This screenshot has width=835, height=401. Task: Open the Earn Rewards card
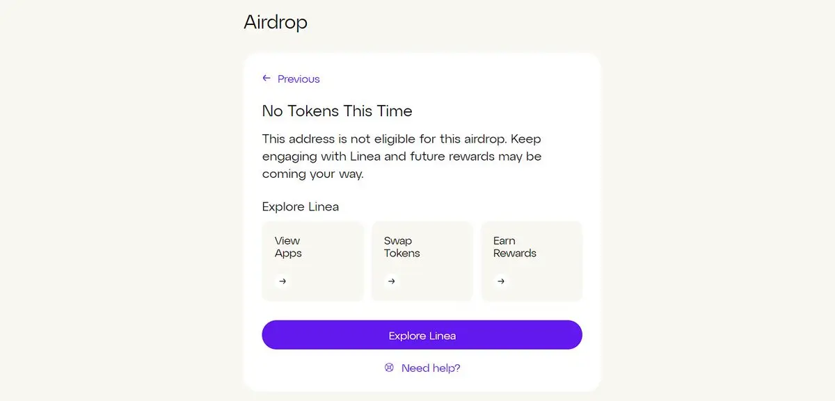pos(532,261)
